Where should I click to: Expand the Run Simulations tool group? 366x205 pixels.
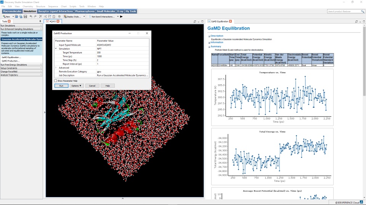point(21,25)
